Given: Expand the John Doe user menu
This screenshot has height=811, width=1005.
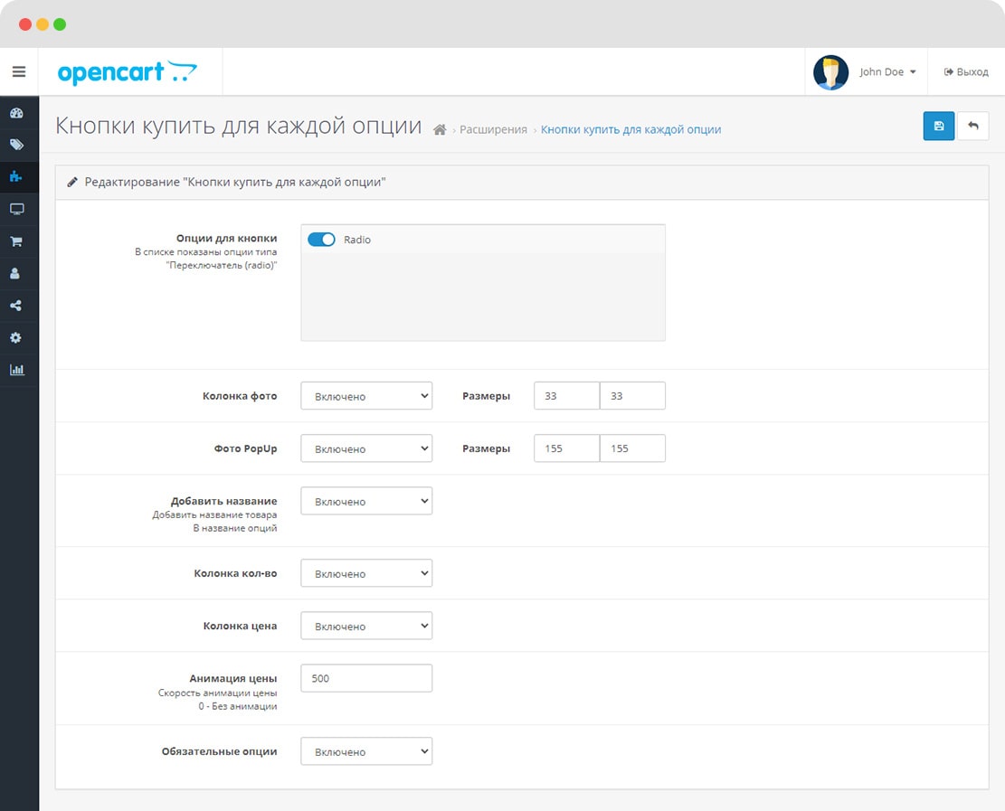Looking at the screenshot, I should tap(887, 71).
